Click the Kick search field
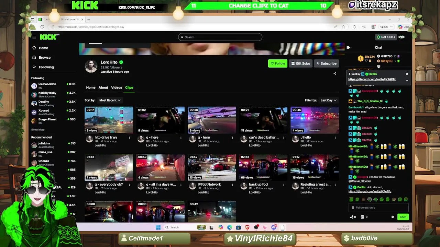The image size is (440, 247). coord(220,37)
